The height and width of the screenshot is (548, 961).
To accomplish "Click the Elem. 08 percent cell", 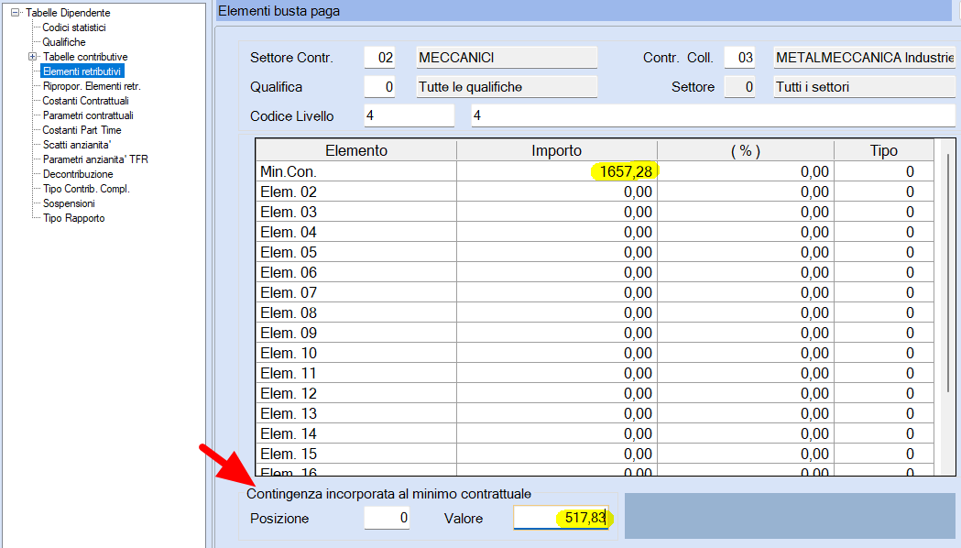I will (x=746, y=312).
